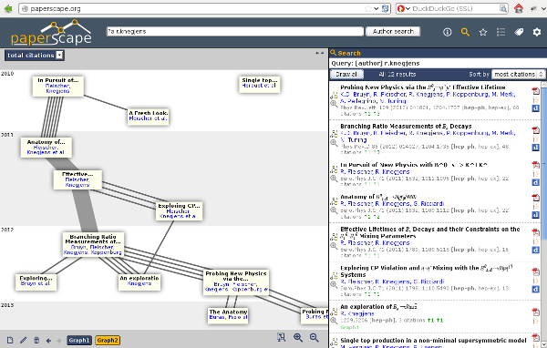The height and width of the screenshot is (348, 547).
Task: Click the Author search button
Action: [x=393, y=31]
